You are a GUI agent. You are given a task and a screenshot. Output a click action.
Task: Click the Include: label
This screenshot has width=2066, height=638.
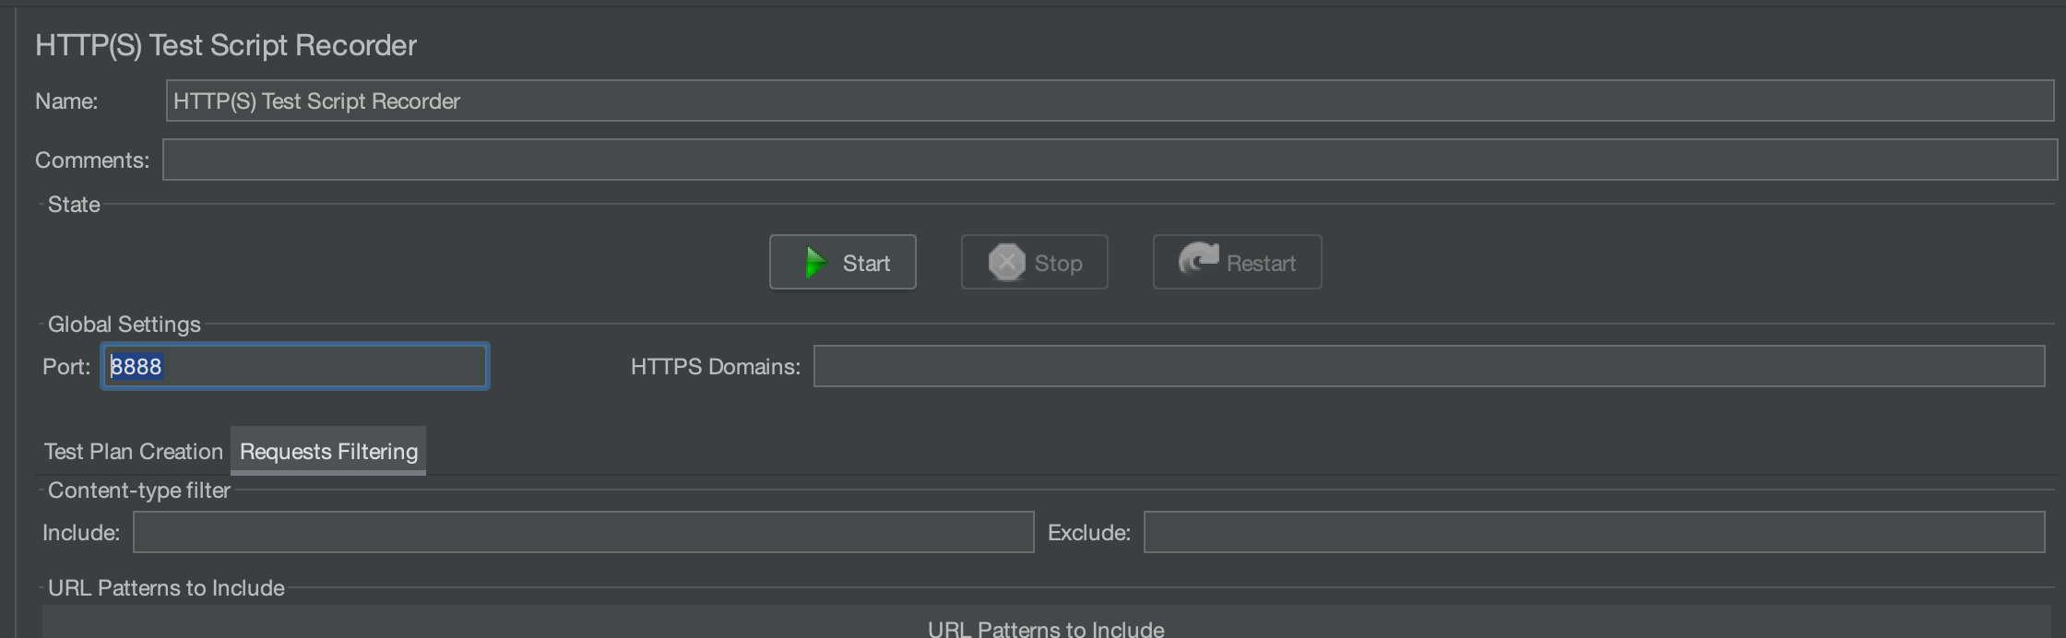81,532
